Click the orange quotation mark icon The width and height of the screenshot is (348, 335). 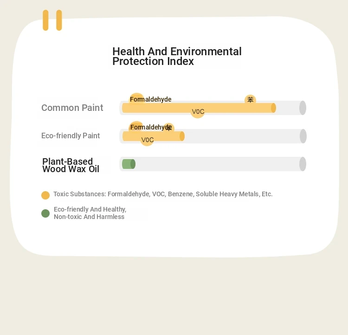[x=52, y=20]
